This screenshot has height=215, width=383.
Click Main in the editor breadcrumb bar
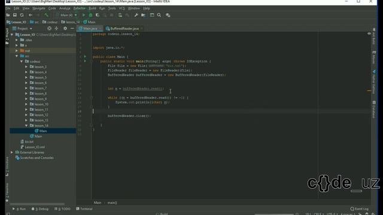pyautogui.click(x=98, y=202)
